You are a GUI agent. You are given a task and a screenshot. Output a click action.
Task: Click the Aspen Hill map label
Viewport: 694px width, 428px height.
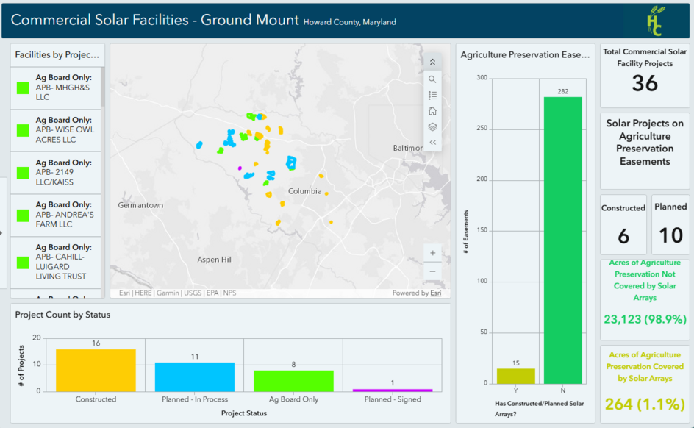coord(215,260)
